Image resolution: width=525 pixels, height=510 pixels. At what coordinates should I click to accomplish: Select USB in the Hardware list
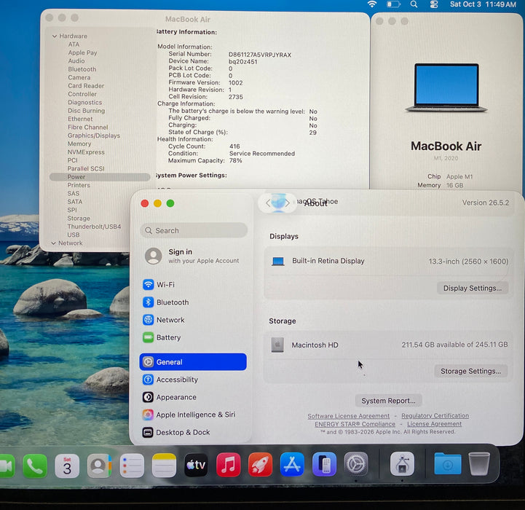point(74,235)
